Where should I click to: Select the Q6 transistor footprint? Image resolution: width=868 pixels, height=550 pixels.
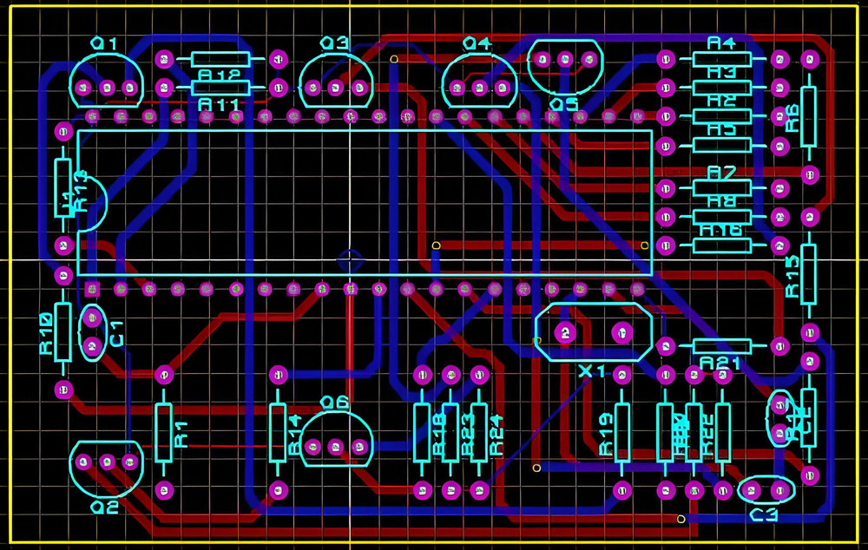[x=335, y=439]
